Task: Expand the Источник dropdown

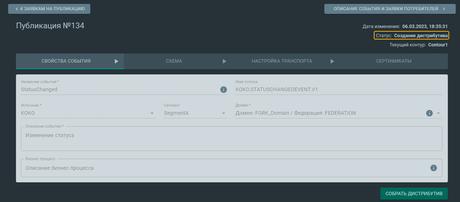Action: pos(152,113)
